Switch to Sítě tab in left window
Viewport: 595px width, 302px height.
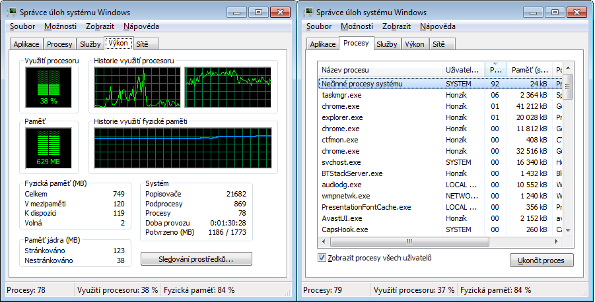[x=142, y=44]
